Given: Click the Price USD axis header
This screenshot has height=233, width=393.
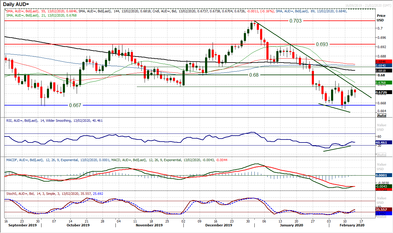Looking at the screenshot, I should pyautogui.click(x=381, y=18).
